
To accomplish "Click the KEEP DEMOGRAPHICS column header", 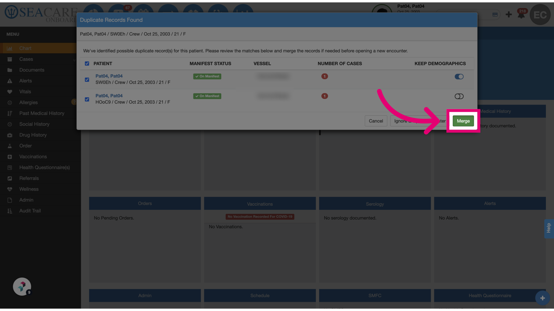I will 440,63.
